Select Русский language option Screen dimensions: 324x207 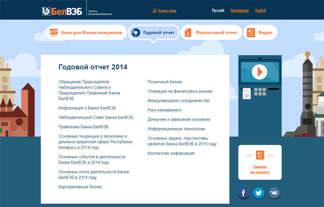tap(218, 11)
